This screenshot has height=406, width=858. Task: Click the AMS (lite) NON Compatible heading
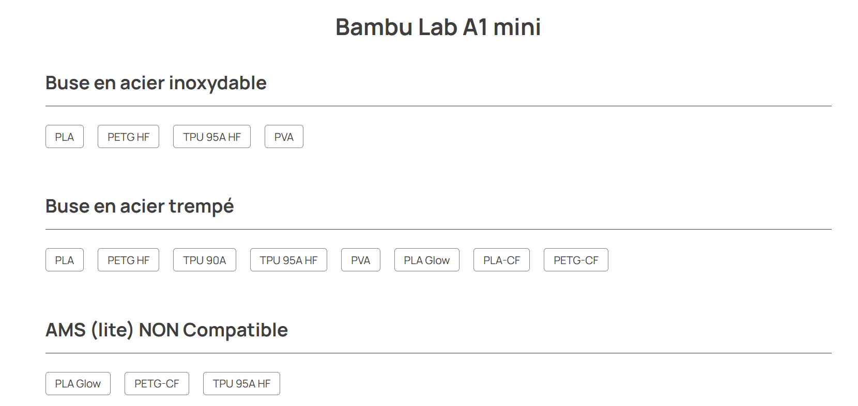tap(166, 330)
